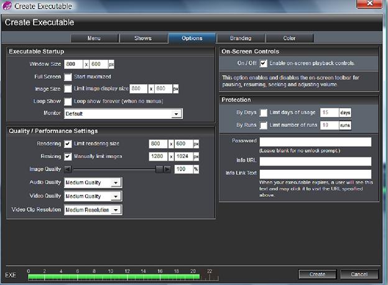Select the Color tab
Viewport: 388px width, 285px height.
click(x=289, y=39)
